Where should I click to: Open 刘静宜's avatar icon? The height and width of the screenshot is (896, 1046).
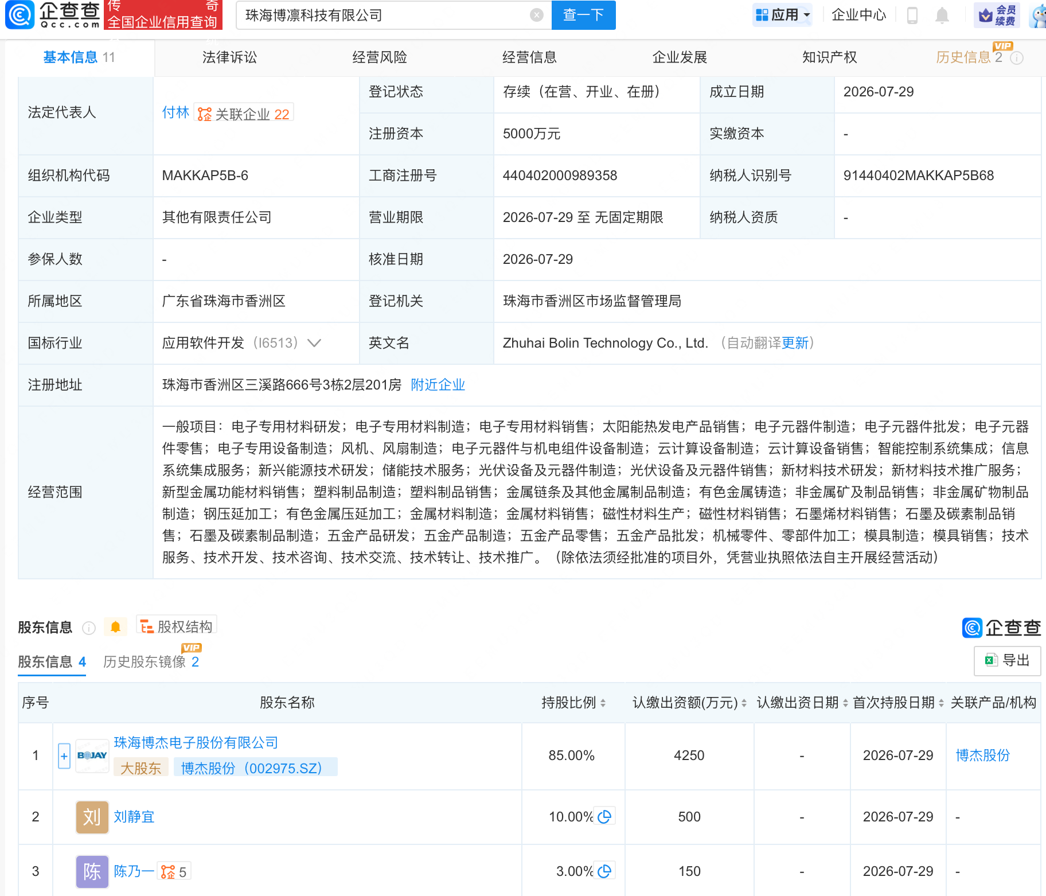[92, 817]
